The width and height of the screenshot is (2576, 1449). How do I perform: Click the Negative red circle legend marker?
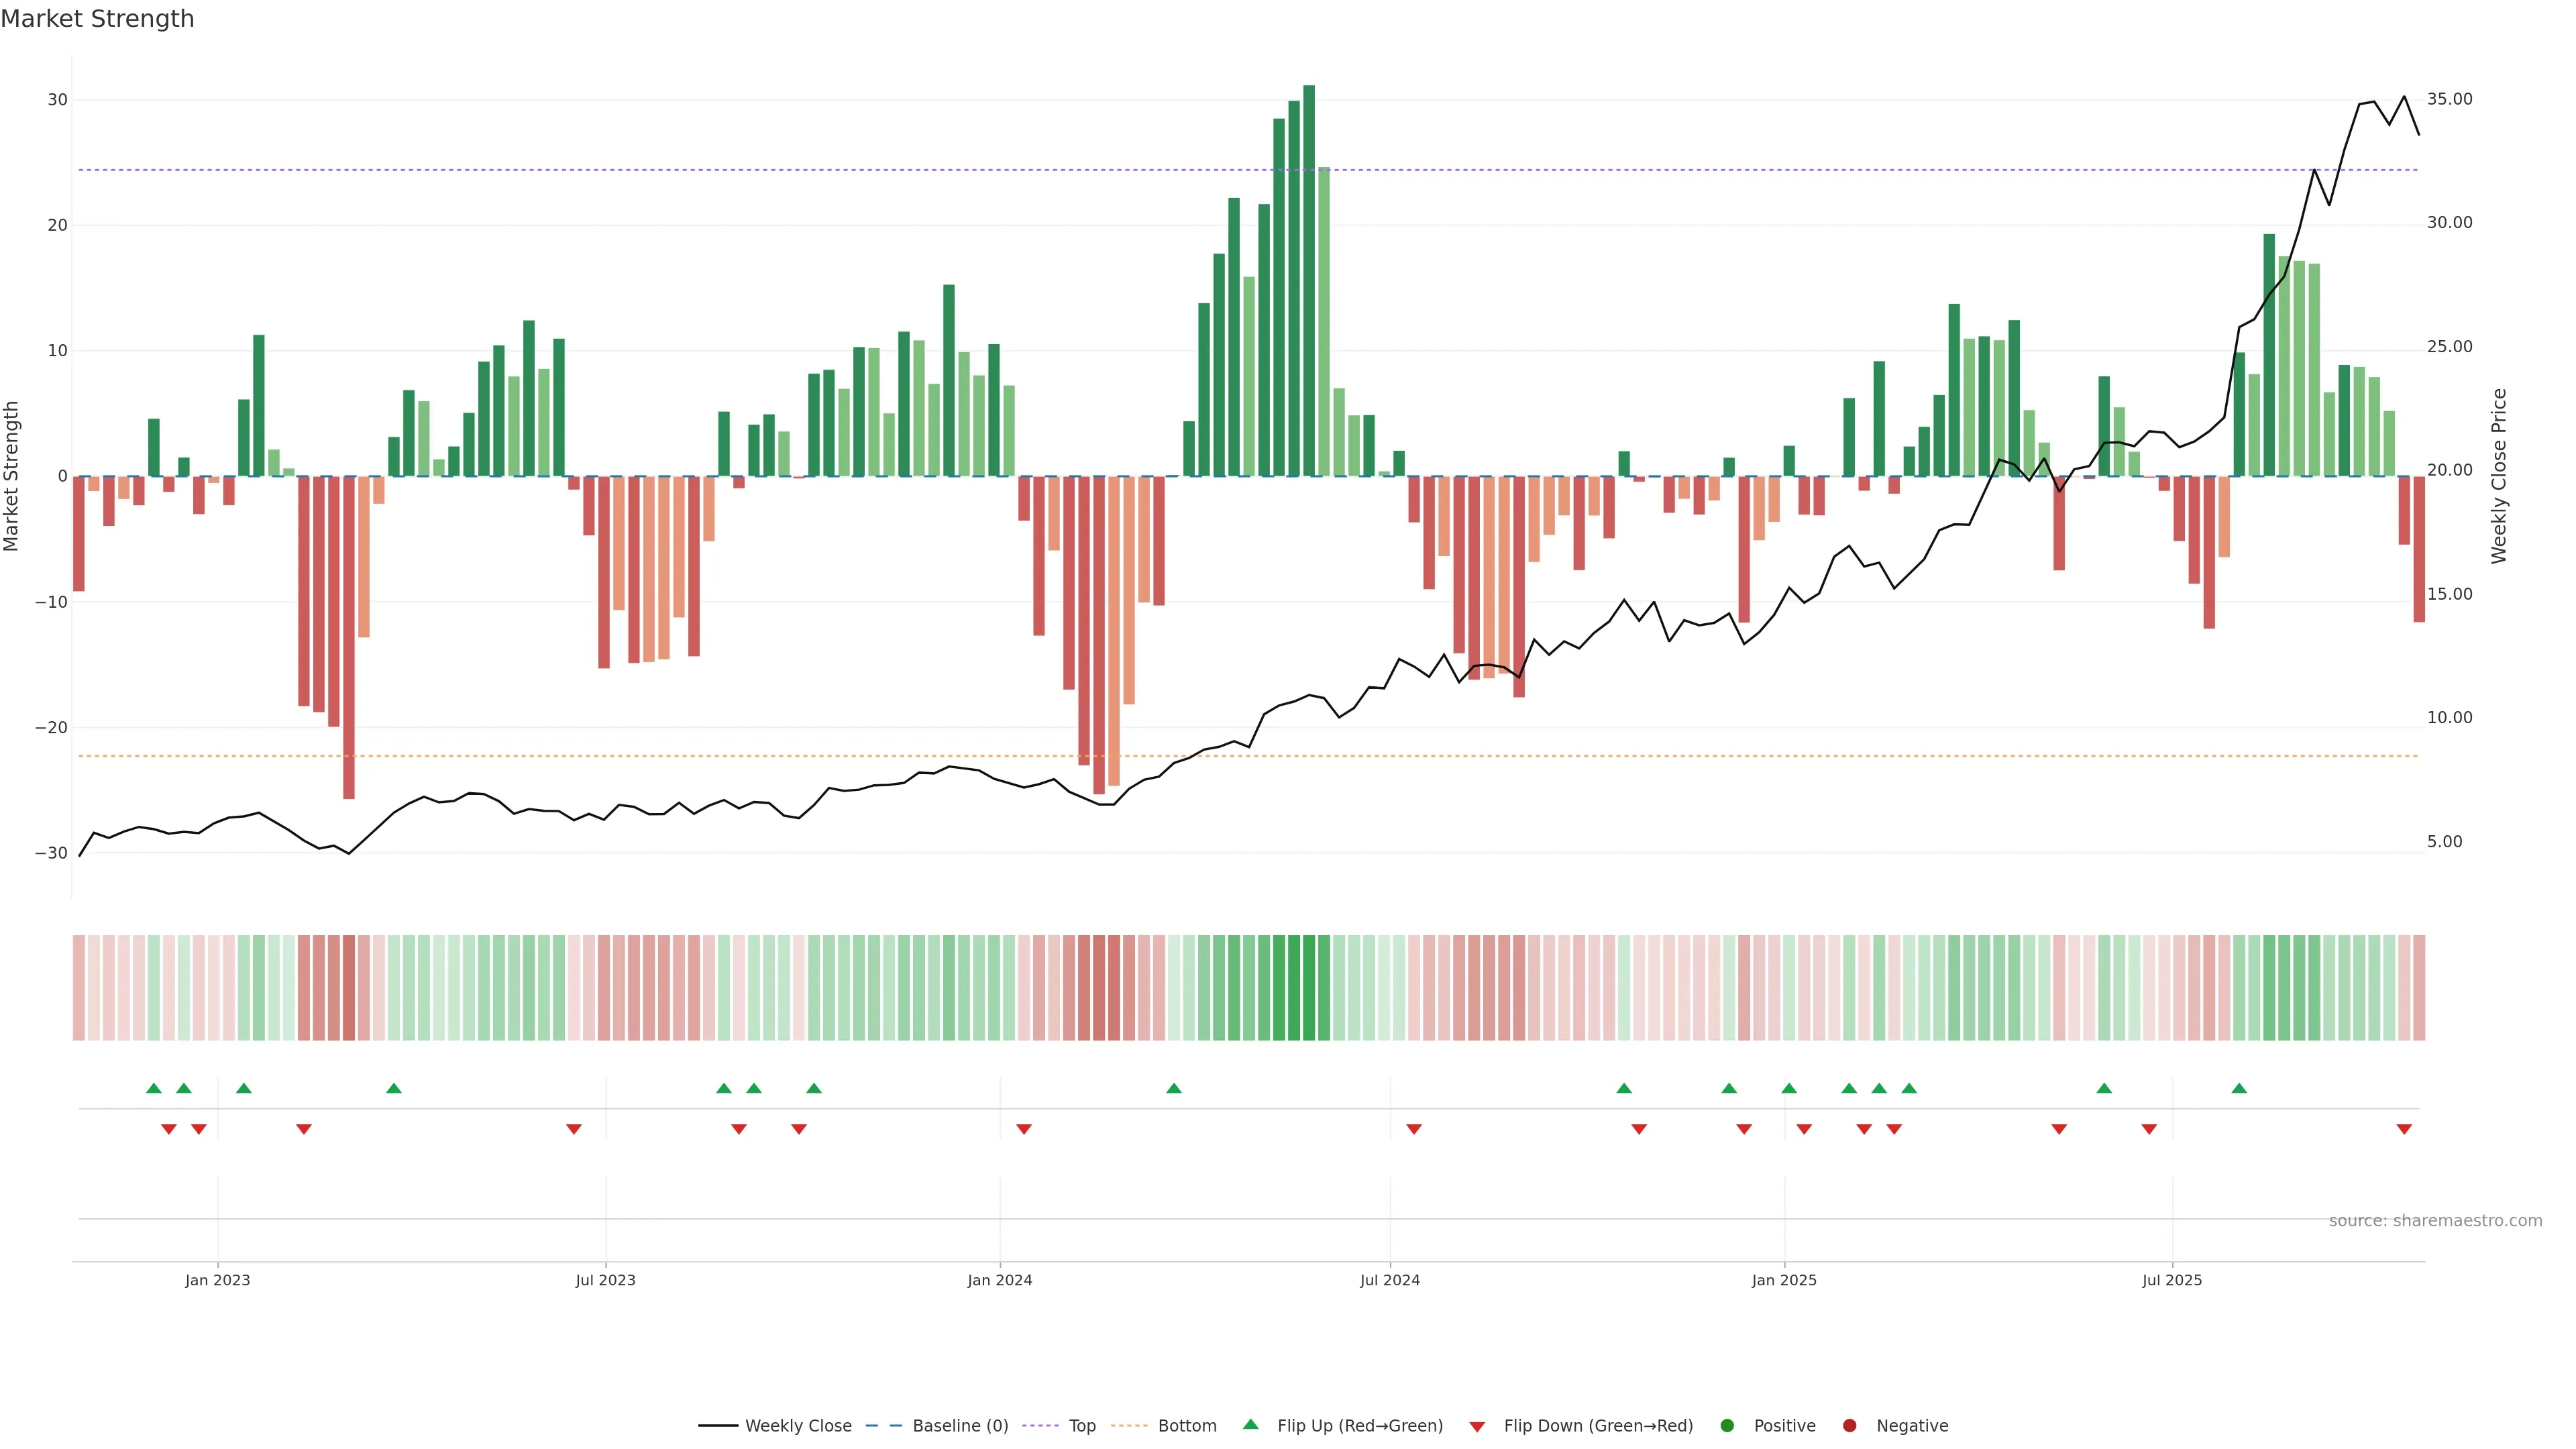(1849, 1425)
